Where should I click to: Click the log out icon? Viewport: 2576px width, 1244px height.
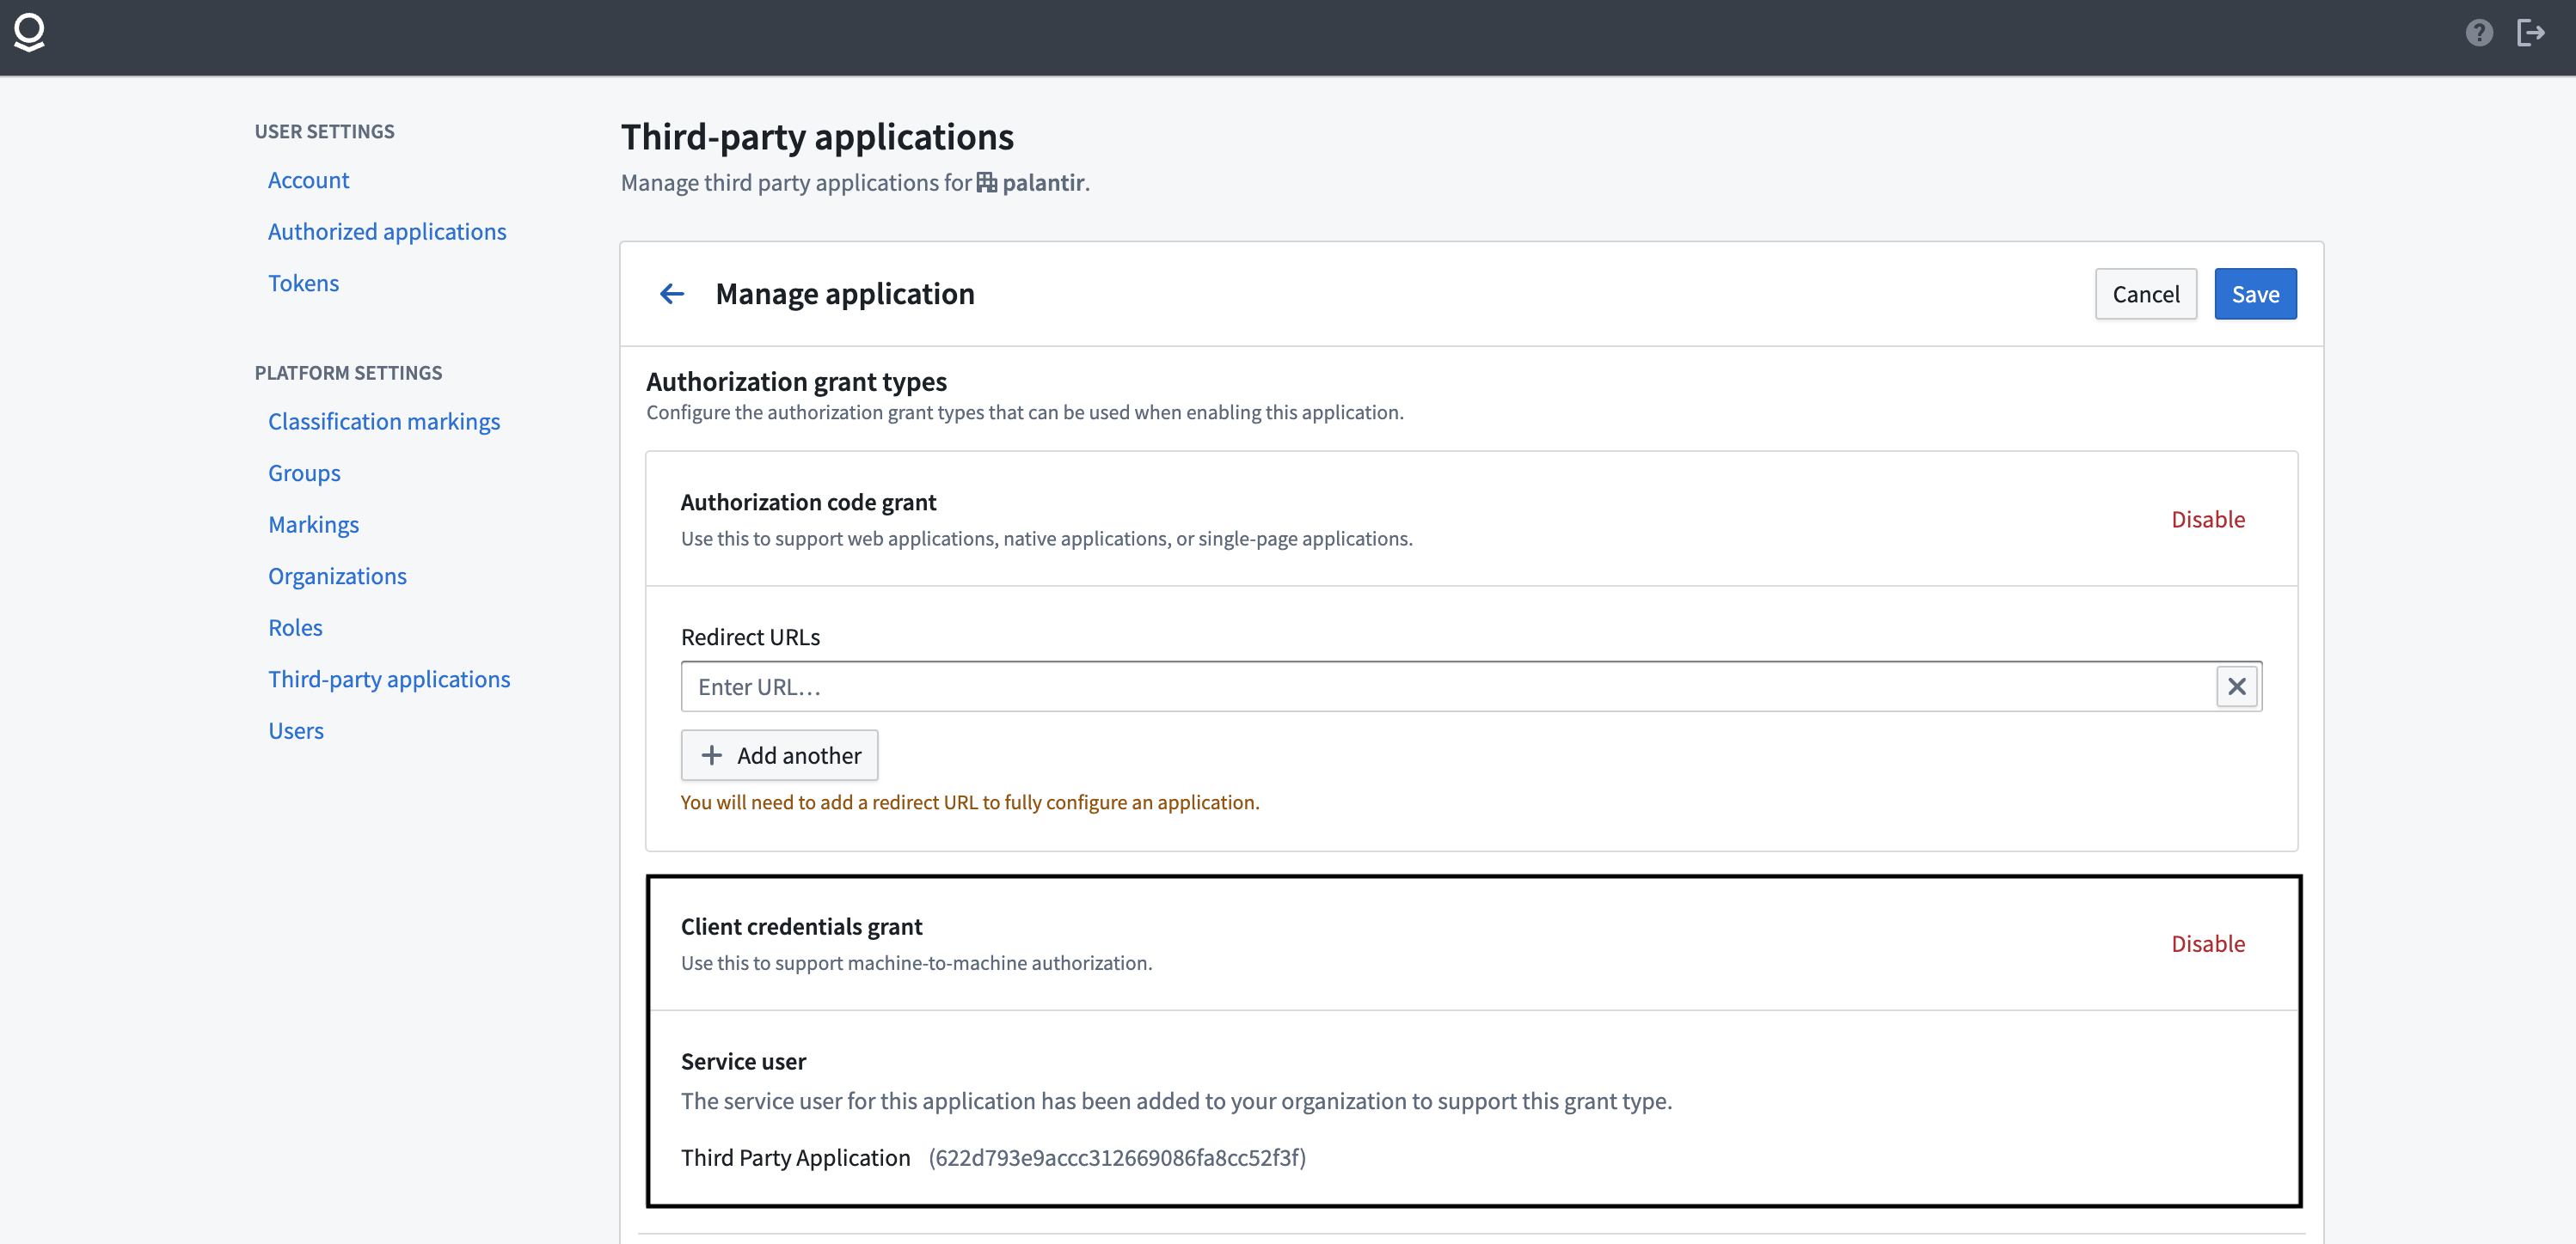click(2531, 33)
